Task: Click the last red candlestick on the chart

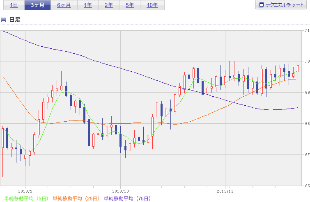Action: (298, 68)
